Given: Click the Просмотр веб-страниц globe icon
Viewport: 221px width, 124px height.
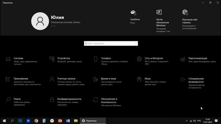Looking at the screenshot, I should click(x=185, y=12).
